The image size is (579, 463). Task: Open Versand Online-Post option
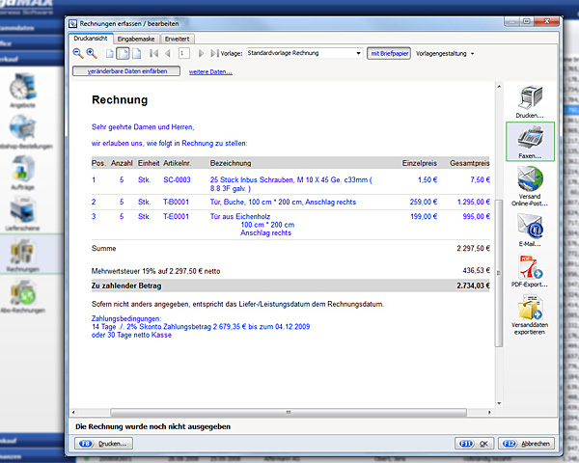(530, 186)
